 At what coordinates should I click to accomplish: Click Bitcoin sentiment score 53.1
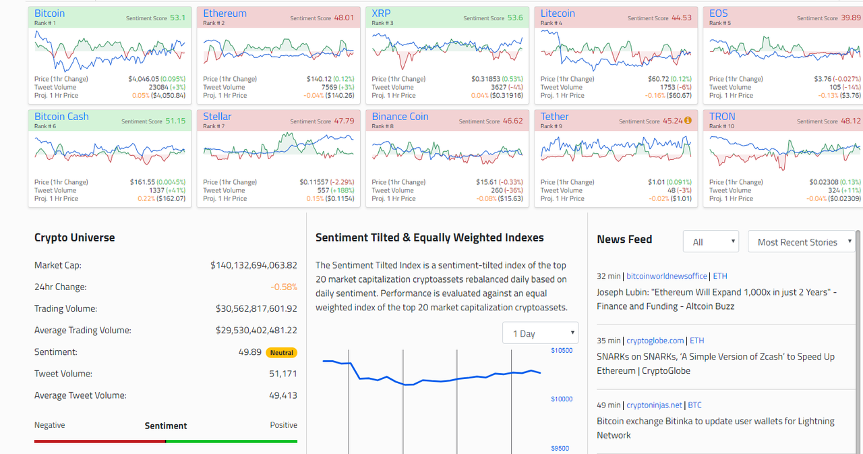(x=177, y=18)
